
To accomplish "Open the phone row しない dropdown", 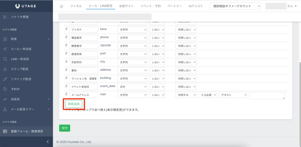I will [x=157, y=38].
